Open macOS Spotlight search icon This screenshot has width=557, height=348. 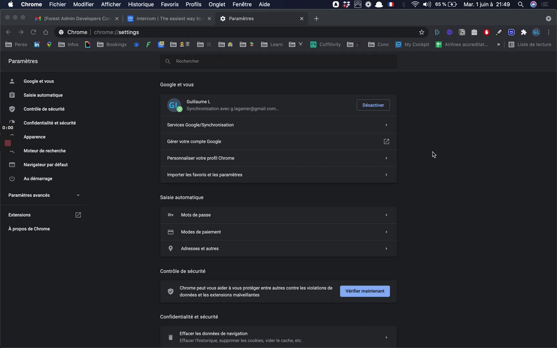click(520, 4)
